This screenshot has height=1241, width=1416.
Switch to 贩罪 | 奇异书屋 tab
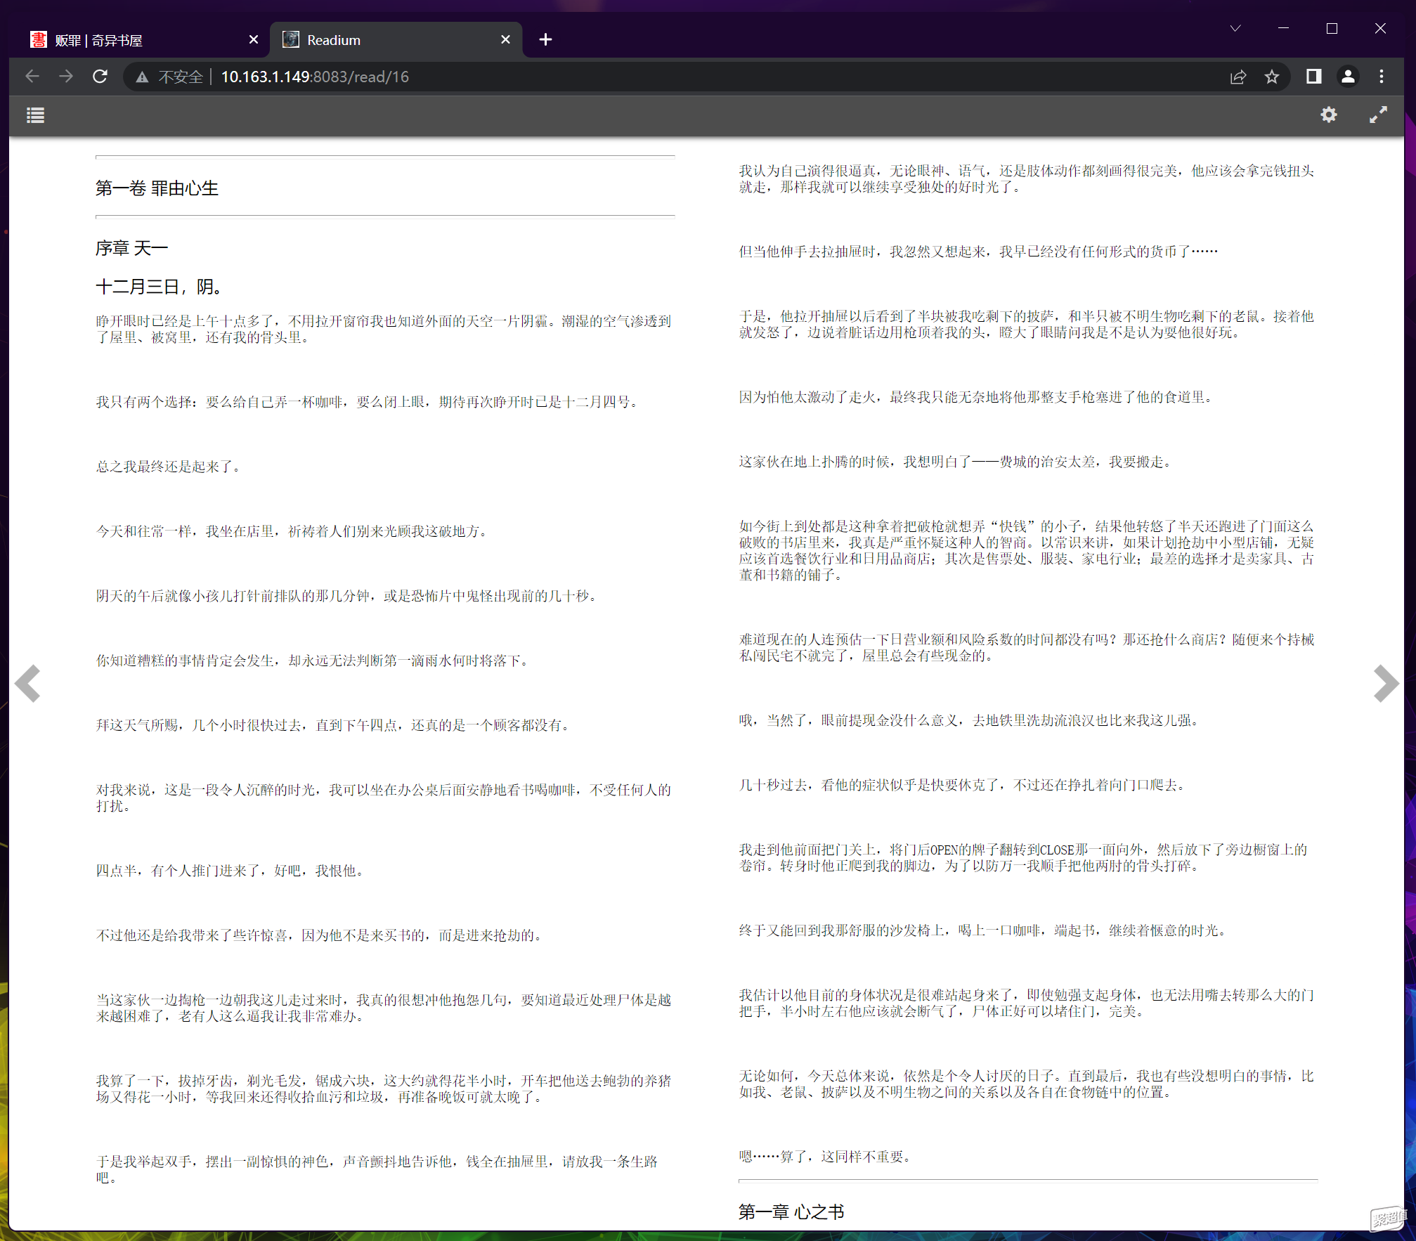[141, 40]
